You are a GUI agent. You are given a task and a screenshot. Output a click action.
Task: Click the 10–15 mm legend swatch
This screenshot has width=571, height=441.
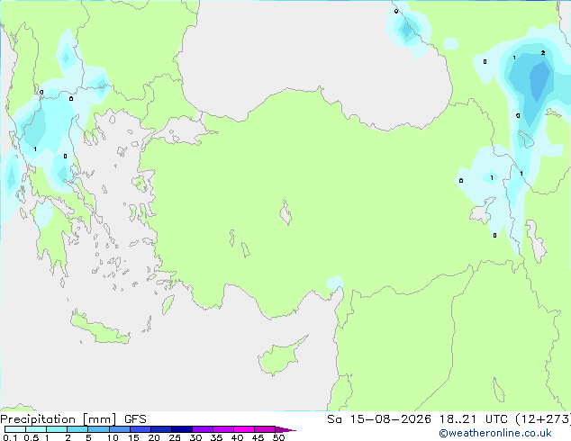119,429
